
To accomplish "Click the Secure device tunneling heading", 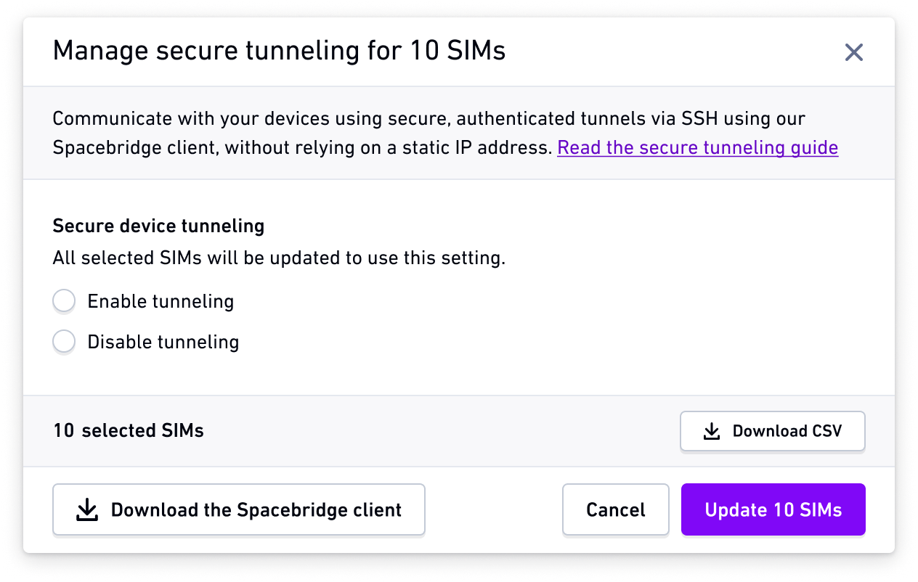I will coord(158,226).
